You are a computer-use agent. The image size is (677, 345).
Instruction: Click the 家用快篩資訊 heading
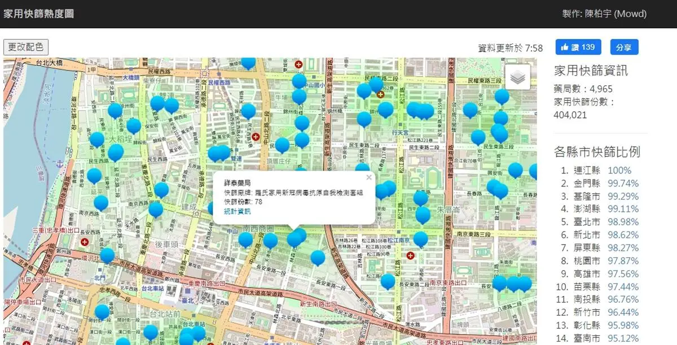click(591, 71)
